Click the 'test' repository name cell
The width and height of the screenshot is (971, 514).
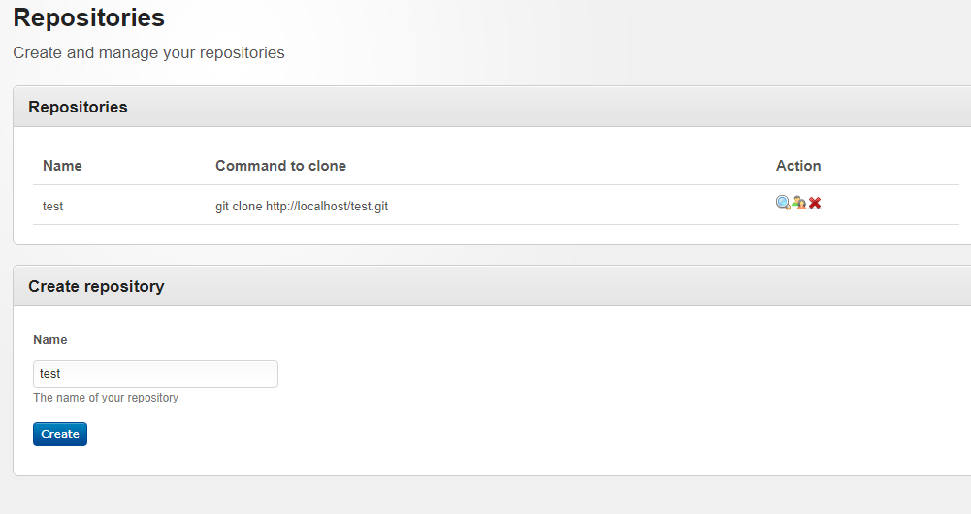52,207
